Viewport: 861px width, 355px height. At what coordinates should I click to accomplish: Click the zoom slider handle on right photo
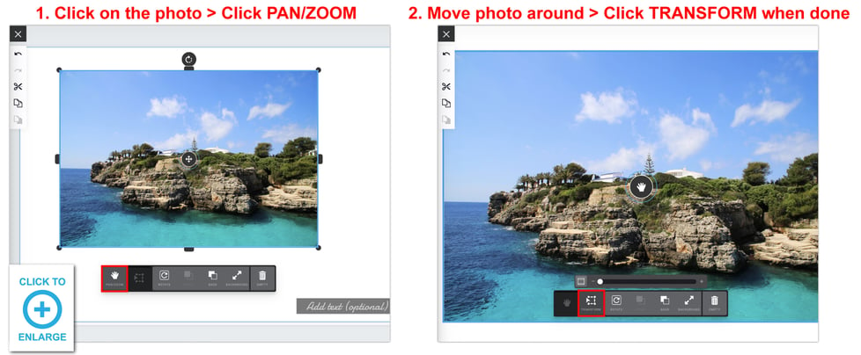600,281
